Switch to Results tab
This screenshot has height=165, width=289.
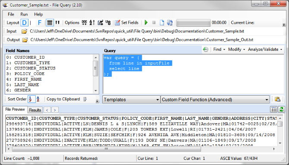(35, 110)
